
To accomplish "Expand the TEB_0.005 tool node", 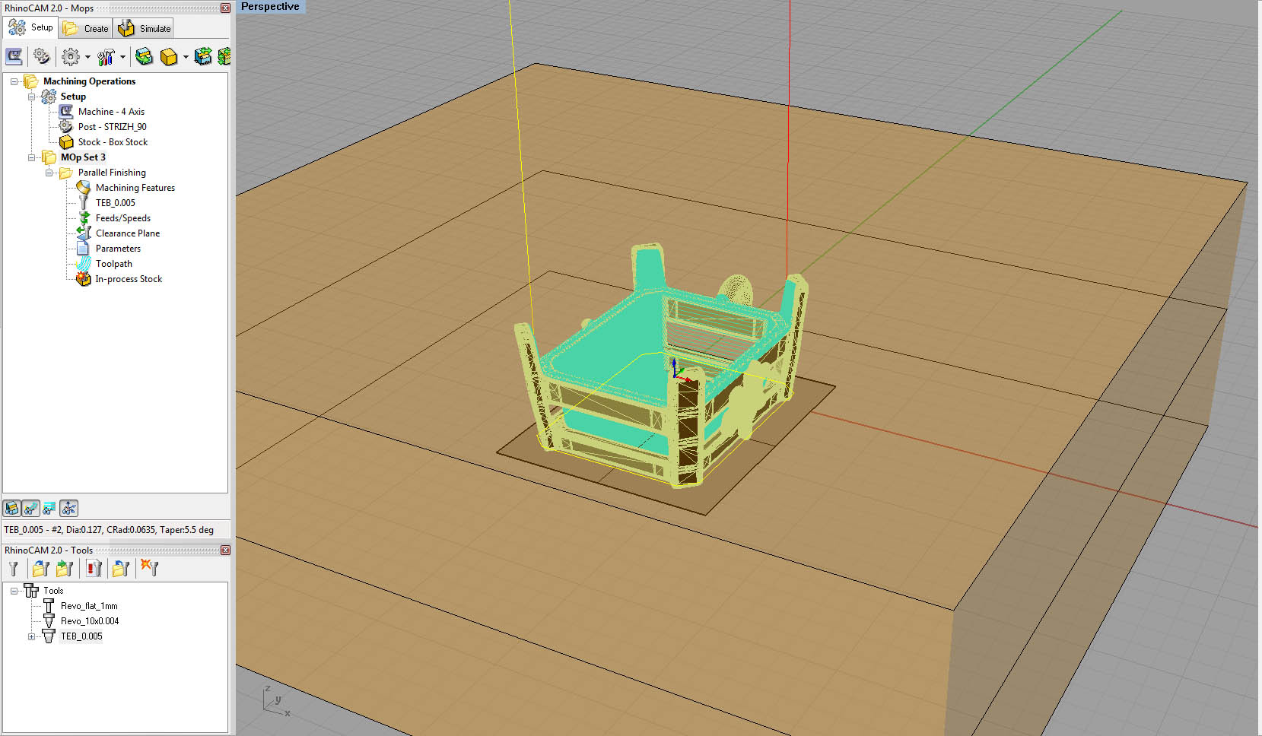I will coord(31,636).
